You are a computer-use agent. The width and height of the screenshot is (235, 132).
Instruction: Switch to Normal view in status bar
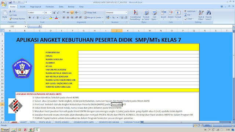pos(195,125)
